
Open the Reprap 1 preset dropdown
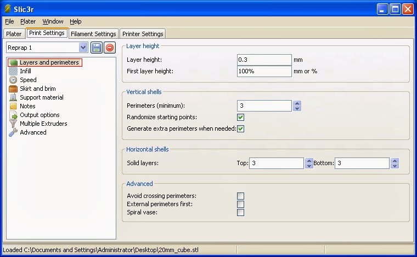point(83,48)
